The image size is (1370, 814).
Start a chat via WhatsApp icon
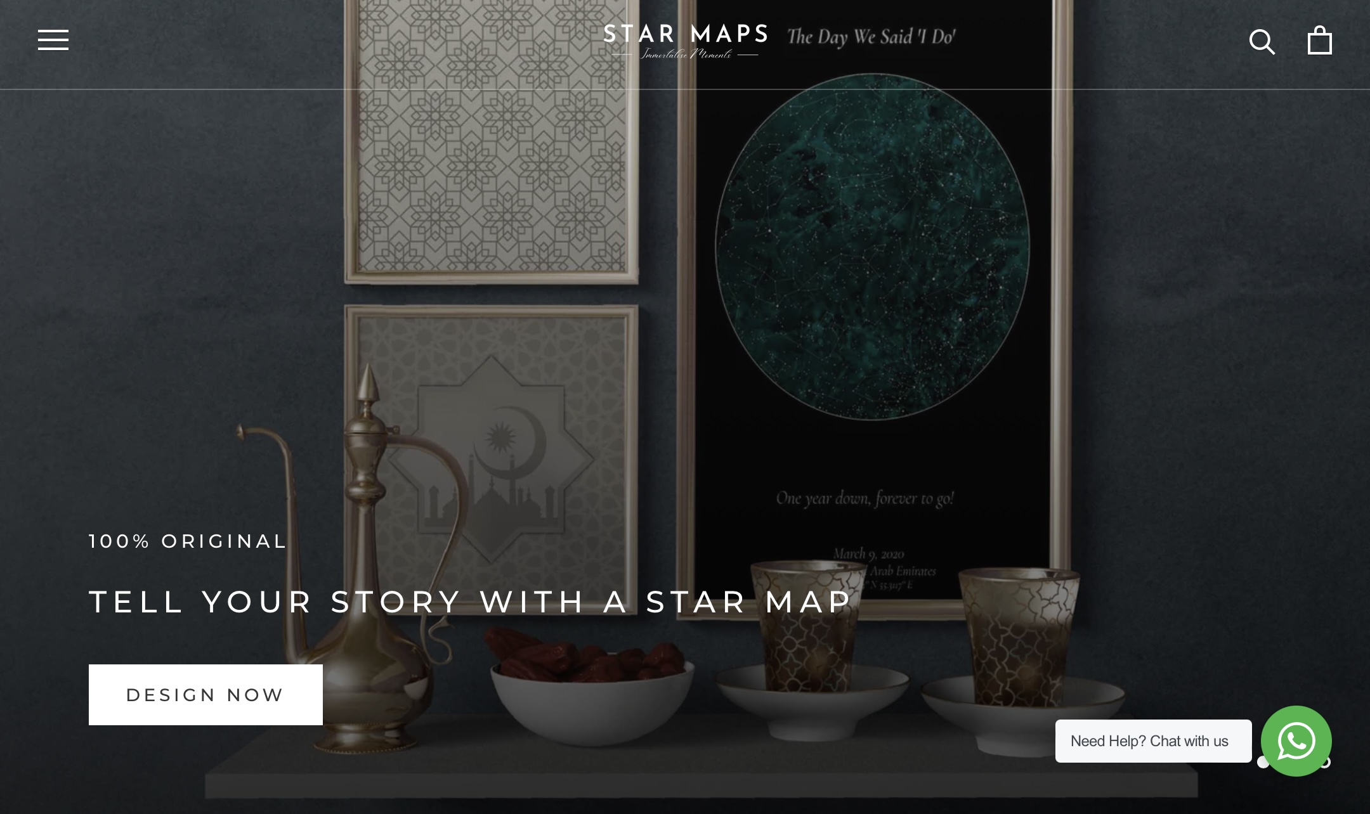(x=1296, y=740)
